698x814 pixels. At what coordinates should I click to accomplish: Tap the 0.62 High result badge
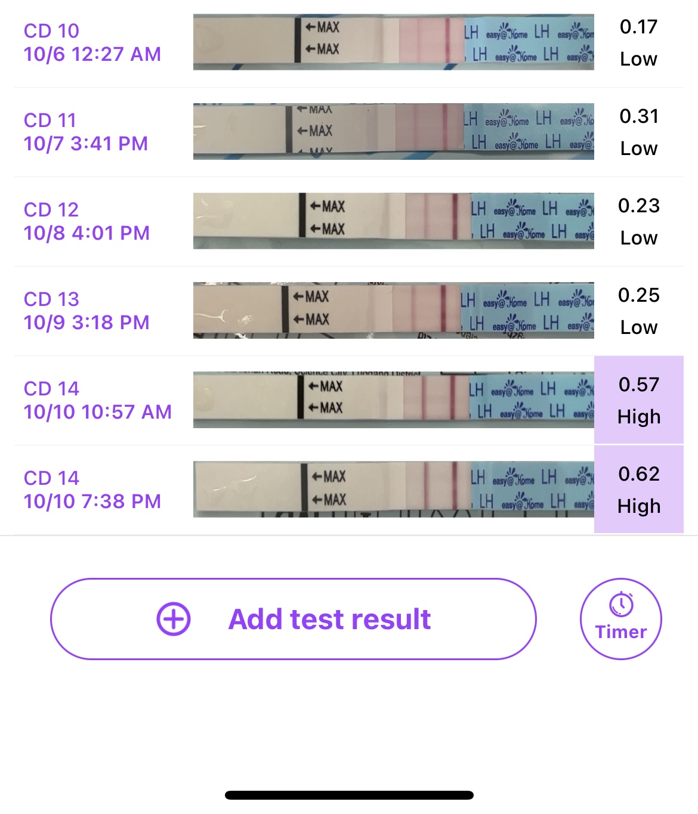[x=639, y=490]
